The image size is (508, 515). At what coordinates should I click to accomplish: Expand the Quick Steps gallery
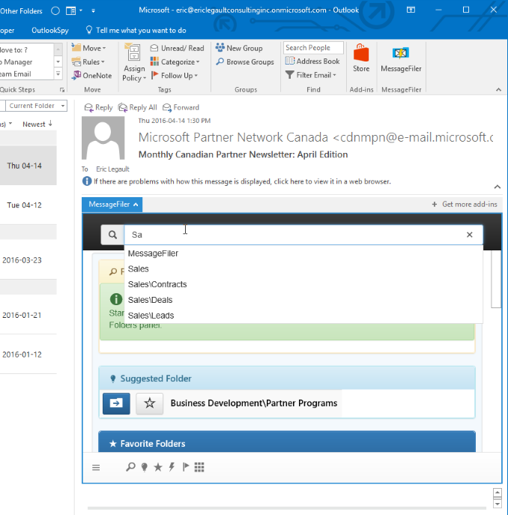pos(58,73)
